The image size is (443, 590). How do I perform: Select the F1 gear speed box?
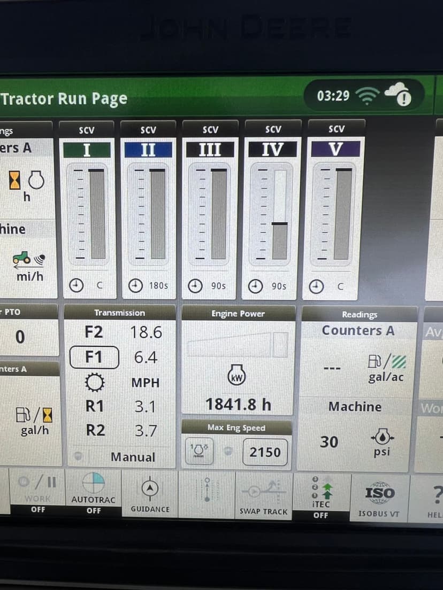94,357
